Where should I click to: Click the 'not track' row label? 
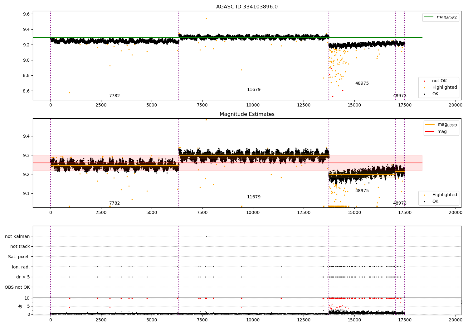[x=20, y=247]
